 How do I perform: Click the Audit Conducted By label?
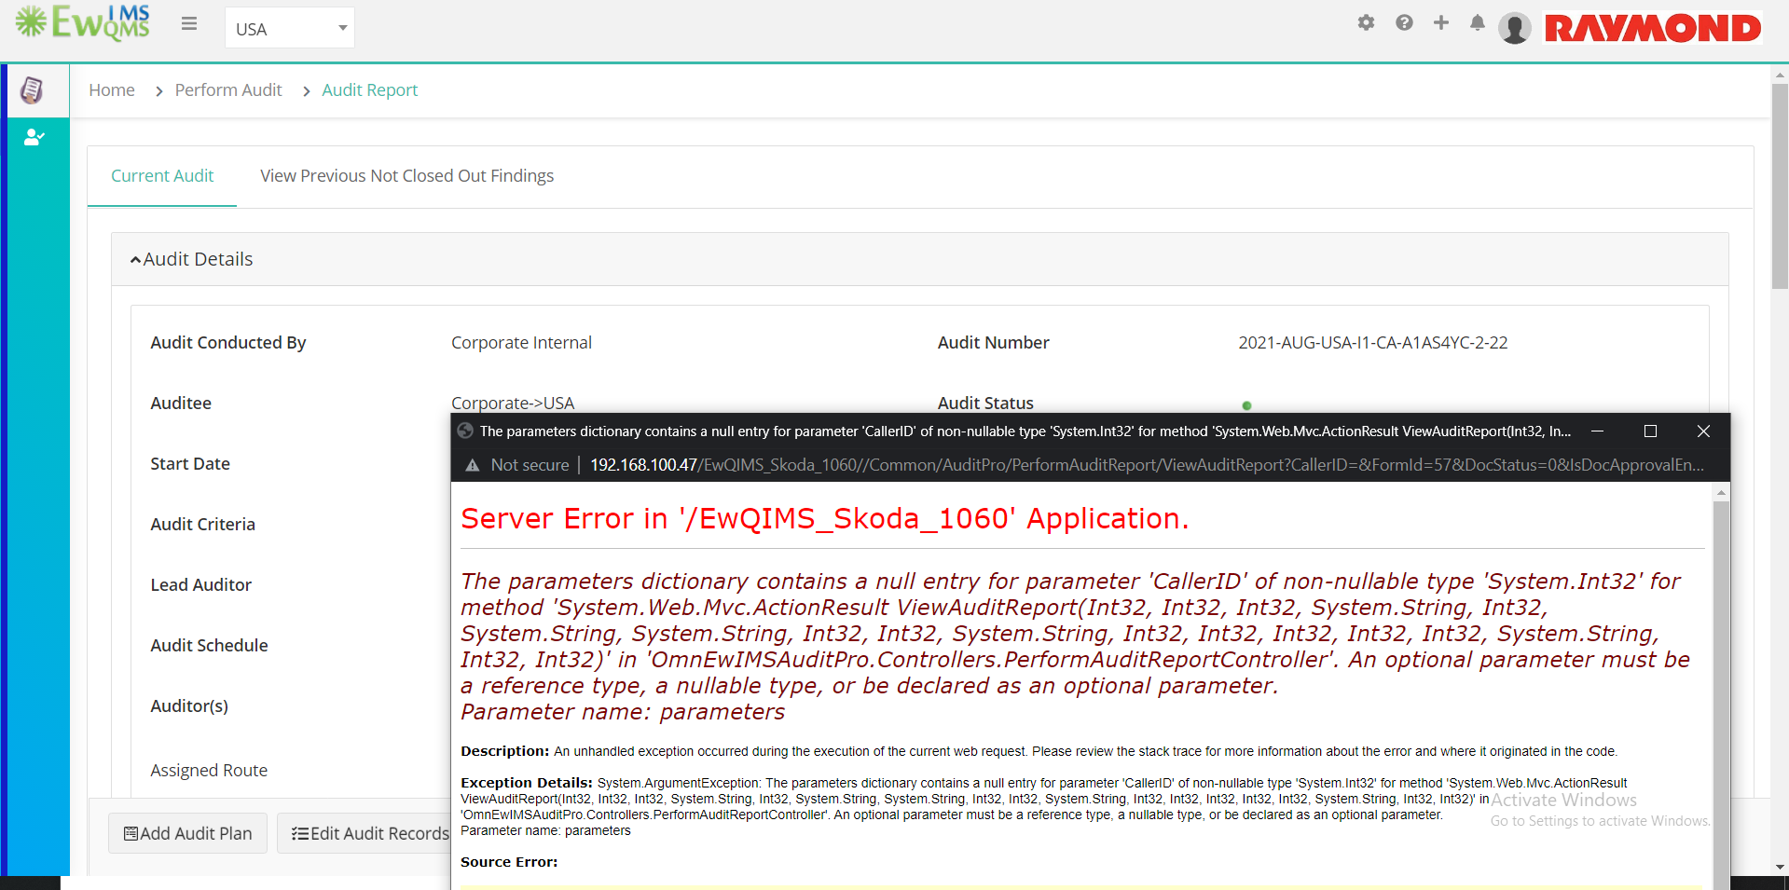228,343
